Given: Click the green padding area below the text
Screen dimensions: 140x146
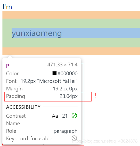Looking at the screenshot, I should 71,43.
